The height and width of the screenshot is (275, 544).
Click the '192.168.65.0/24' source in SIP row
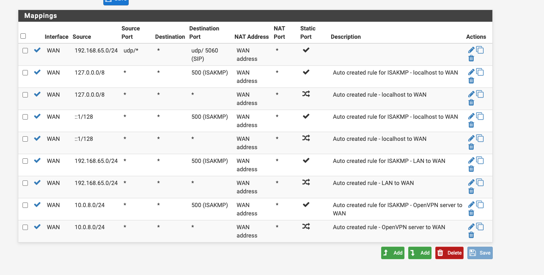click(96, 50)
